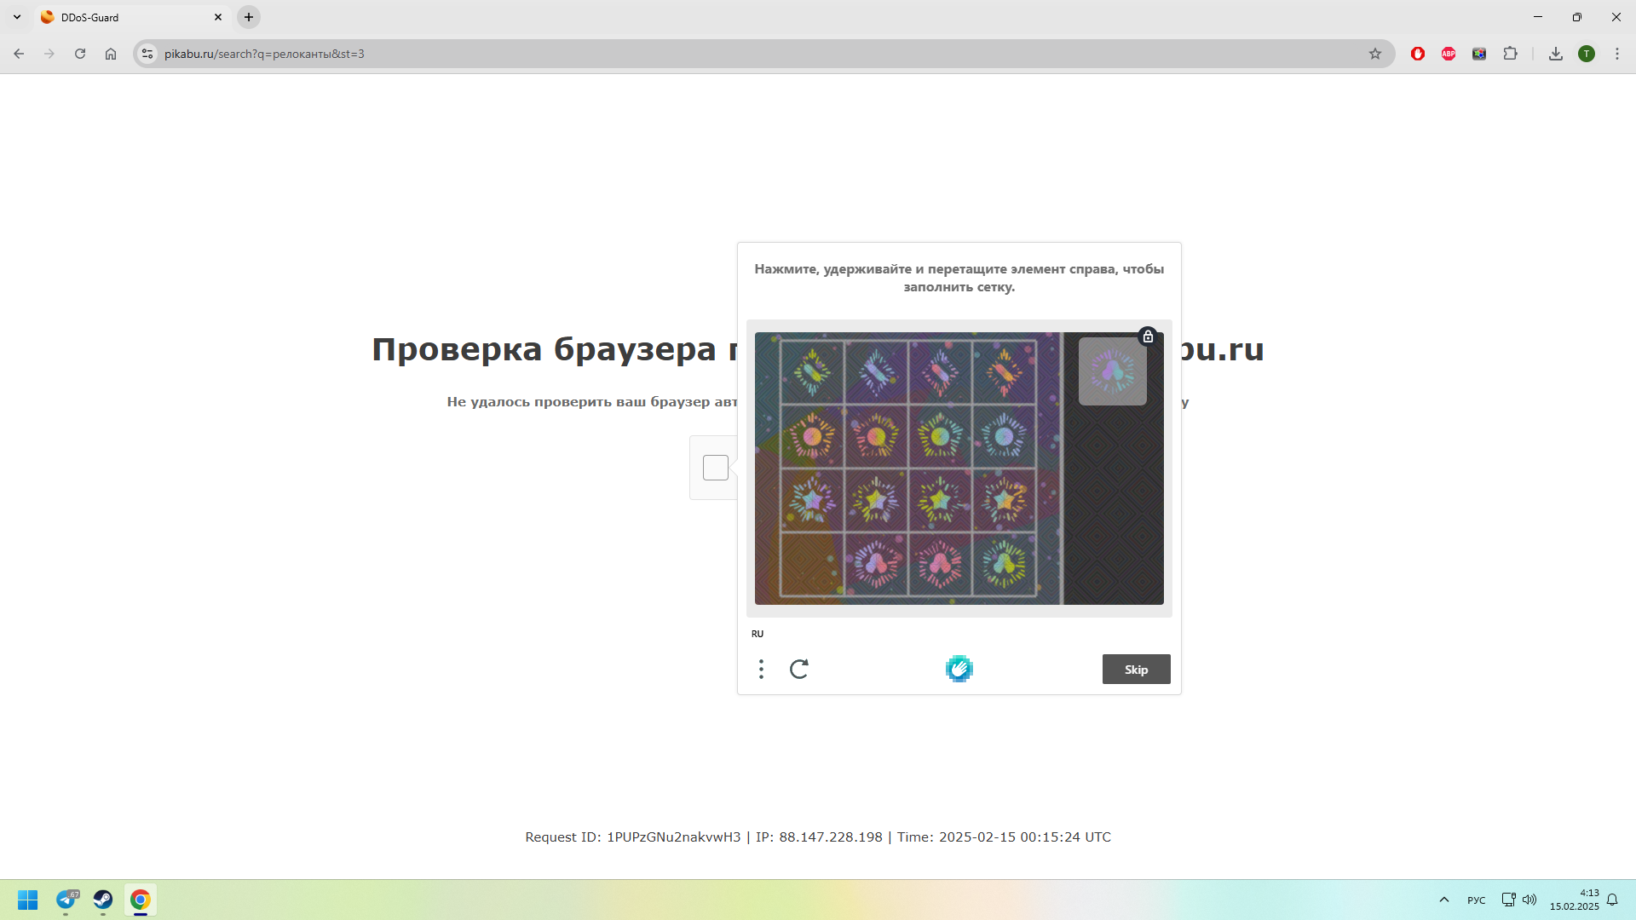Select the DDoS-Guard tab

coord(128,17)
